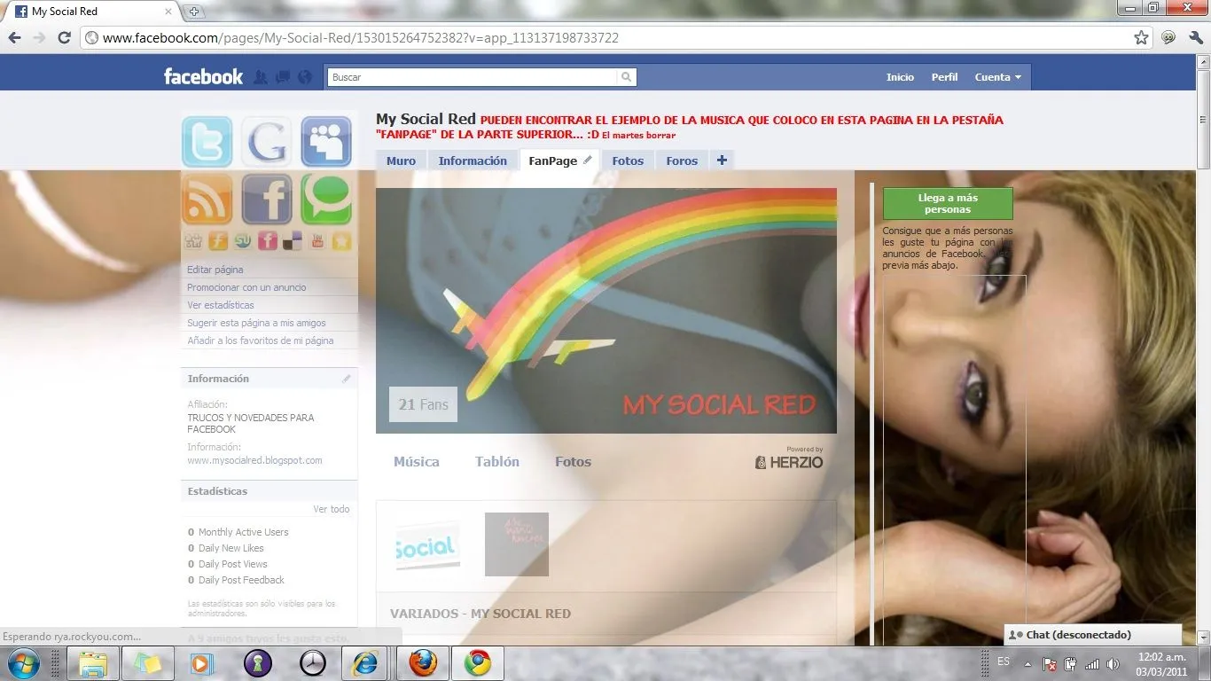Click the small Delicious checkered icon
Image resolution: width=1211 pixels, height=681 pixels.
[292, 241]
